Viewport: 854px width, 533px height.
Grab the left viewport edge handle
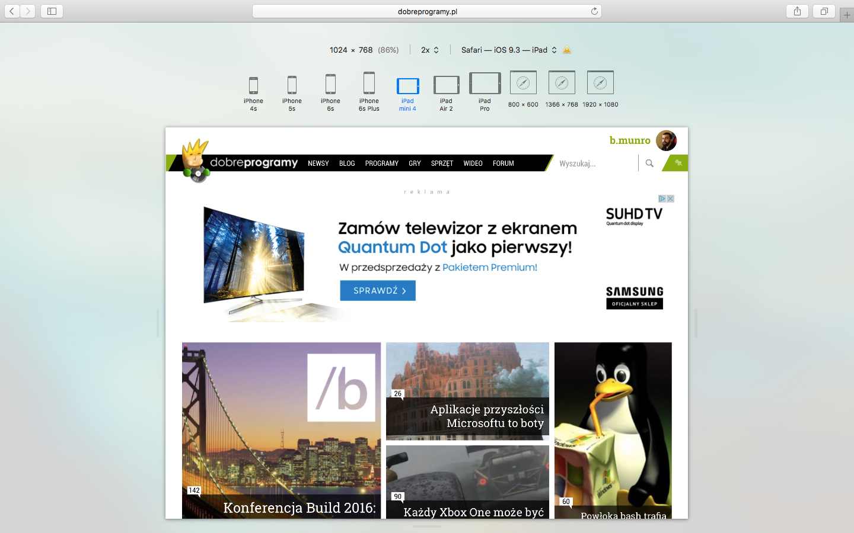coord(158,323)
